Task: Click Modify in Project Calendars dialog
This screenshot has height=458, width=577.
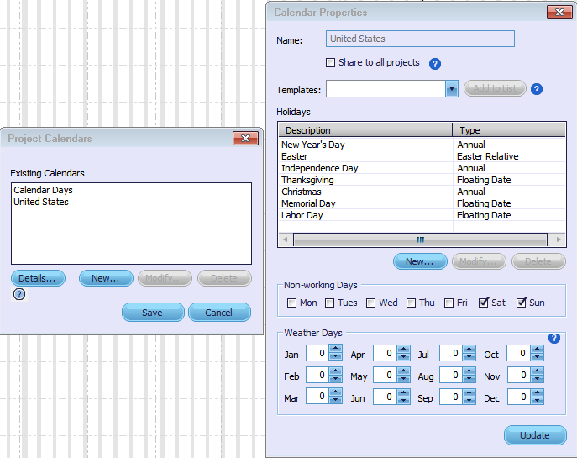Action: point(165,278)
